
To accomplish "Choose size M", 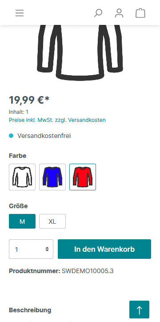I will tap(22, 221).
